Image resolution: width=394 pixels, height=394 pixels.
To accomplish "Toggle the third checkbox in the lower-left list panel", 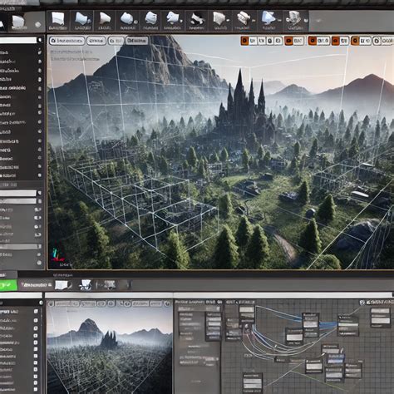I will click(36, 328).
